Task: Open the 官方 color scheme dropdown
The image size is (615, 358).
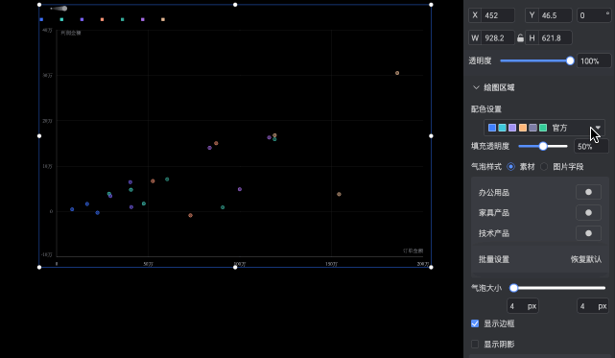Action: click(544, 128)
